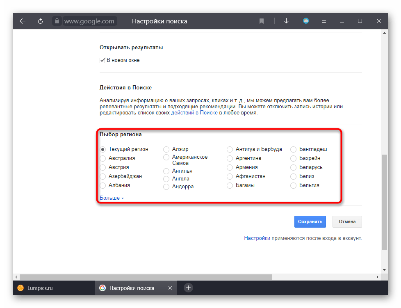Click the Отмена button
This screenshot has height=308, width=401.
tap(347, 221)
